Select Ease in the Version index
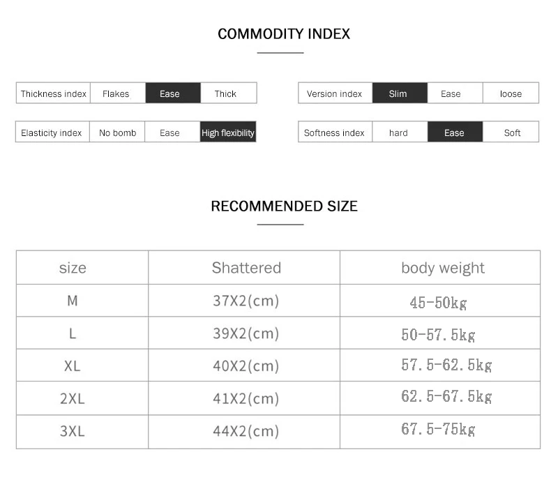This screenshot has height=482, width=558. 451,93
